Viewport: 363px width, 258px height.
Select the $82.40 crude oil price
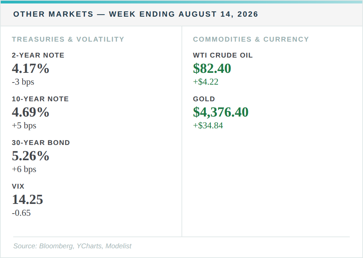click(212, 69)
